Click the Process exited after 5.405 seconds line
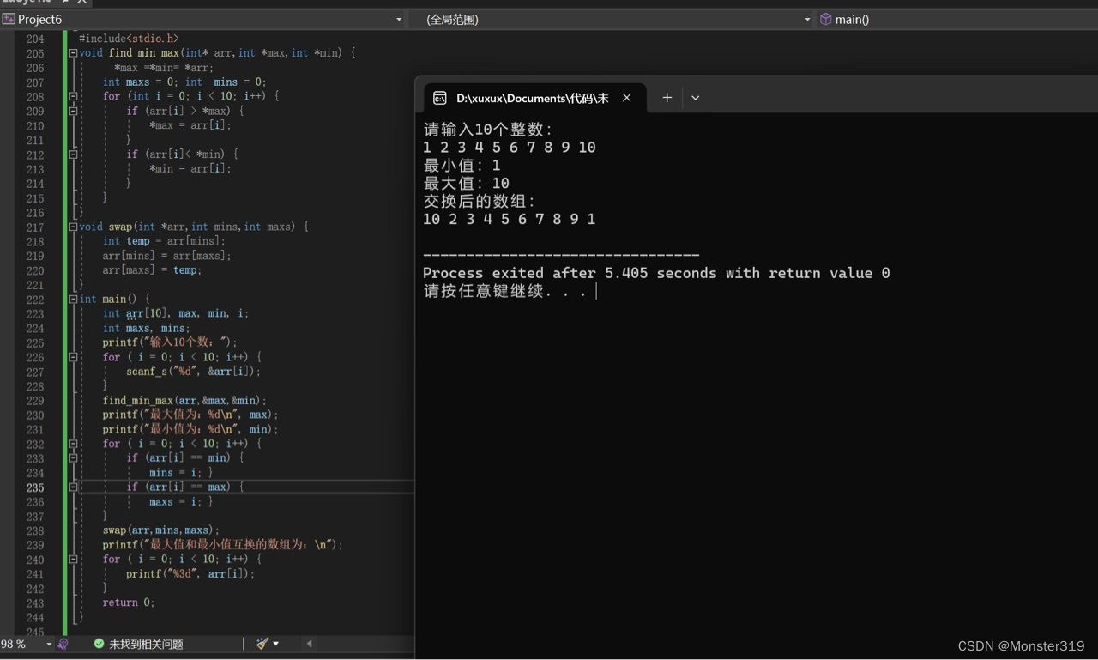Image resolution: width=1098 pixels, height=660 pixels. (656, 273)
